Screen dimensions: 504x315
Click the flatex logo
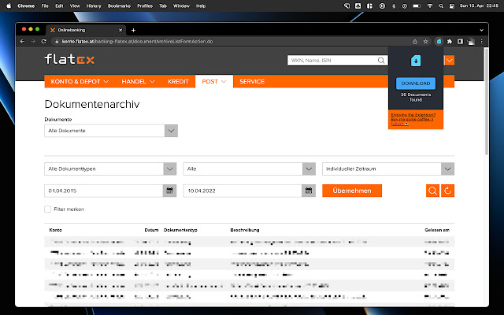pos(69,60)
